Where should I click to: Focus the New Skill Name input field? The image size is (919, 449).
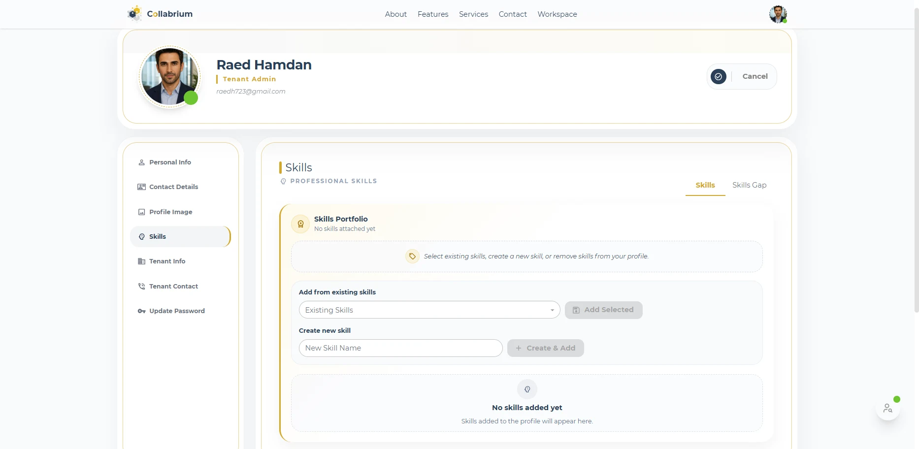[x=400, y=348]
